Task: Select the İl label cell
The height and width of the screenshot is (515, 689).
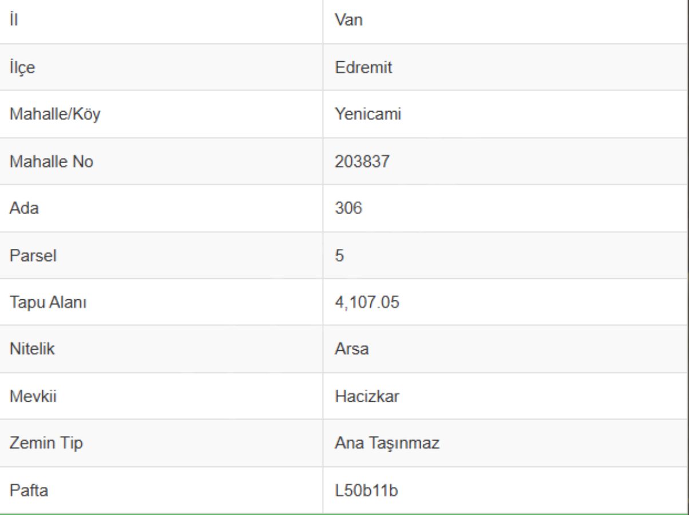Action: (x=161, y=21)
